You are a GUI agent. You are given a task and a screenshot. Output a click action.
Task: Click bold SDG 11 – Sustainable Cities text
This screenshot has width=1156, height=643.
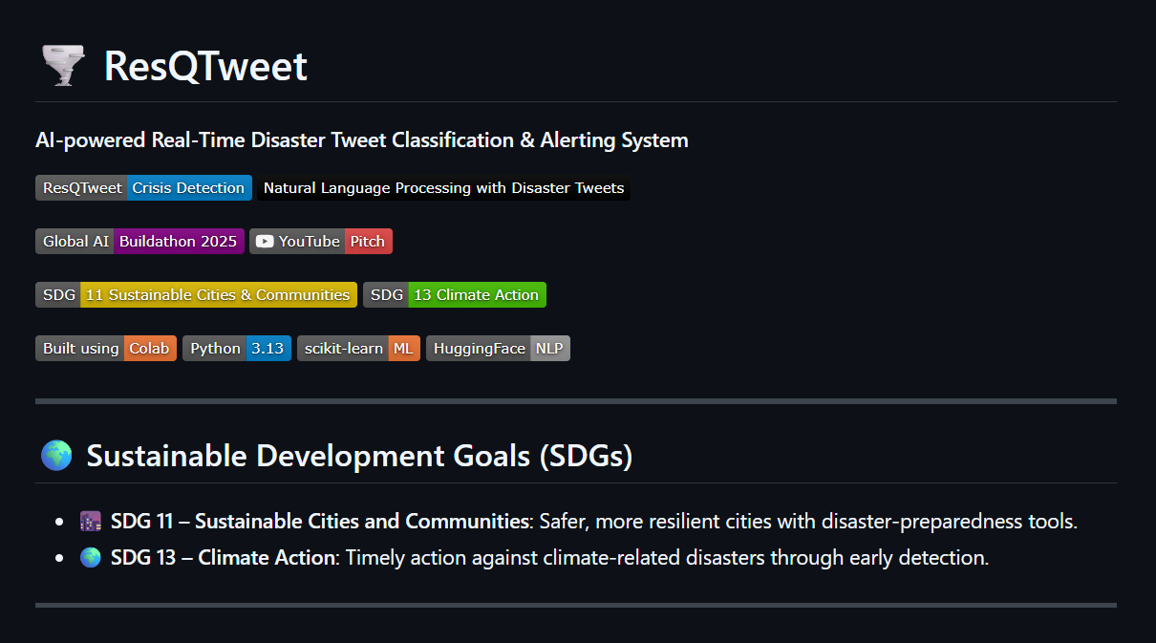click(x=320, y=522)
